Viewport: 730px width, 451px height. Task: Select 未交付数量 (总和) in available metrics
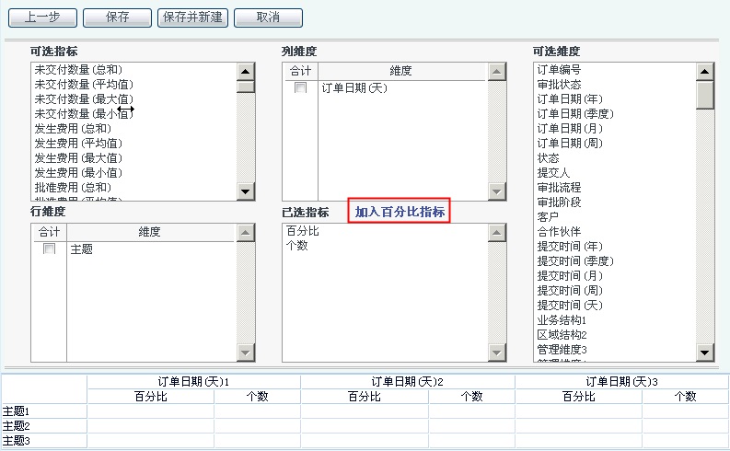tap(78, 70)
